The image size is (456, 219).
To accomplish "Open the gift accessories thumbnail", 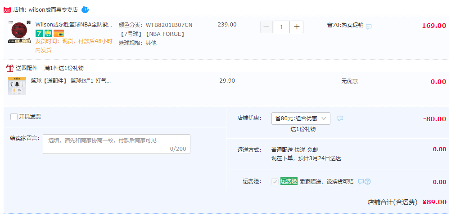I will point(17,86).
